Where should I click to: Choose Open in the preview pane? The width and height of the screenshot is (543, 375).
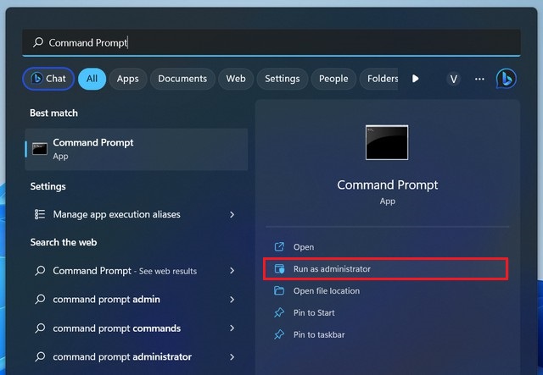coord(387,247)
